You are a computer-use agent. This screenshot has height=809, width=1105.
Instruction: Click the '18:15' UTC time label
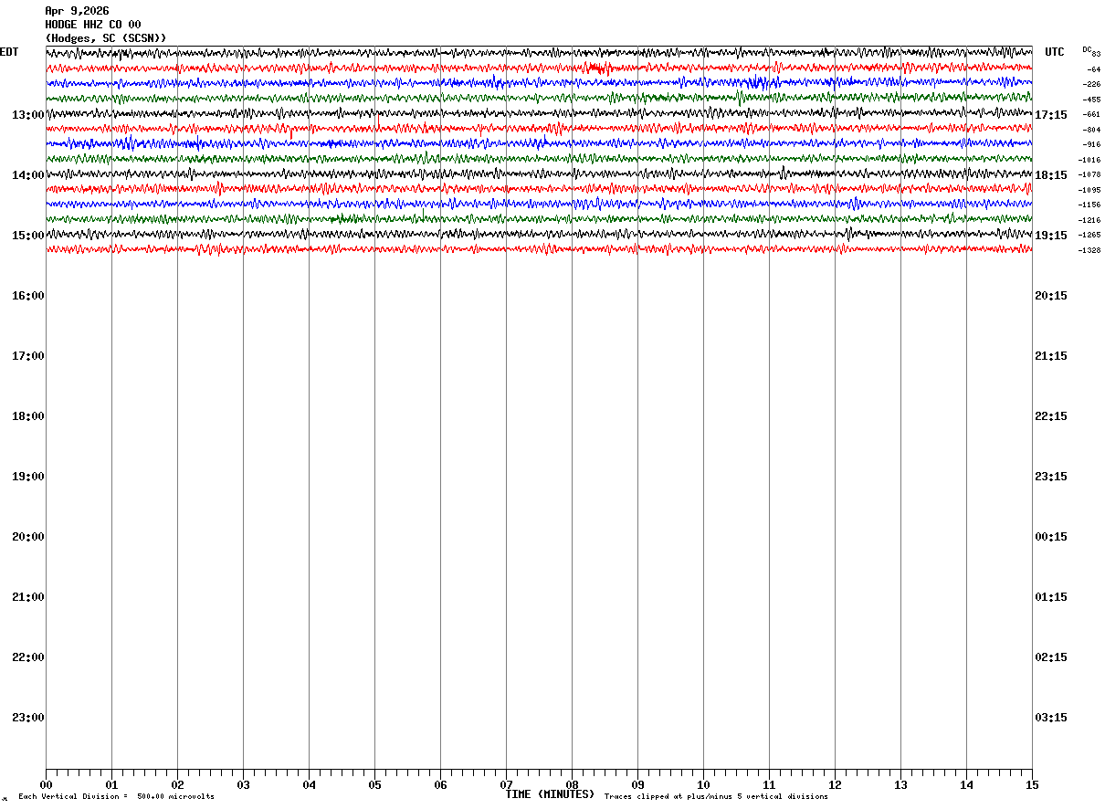click(x=1051, y=175)
